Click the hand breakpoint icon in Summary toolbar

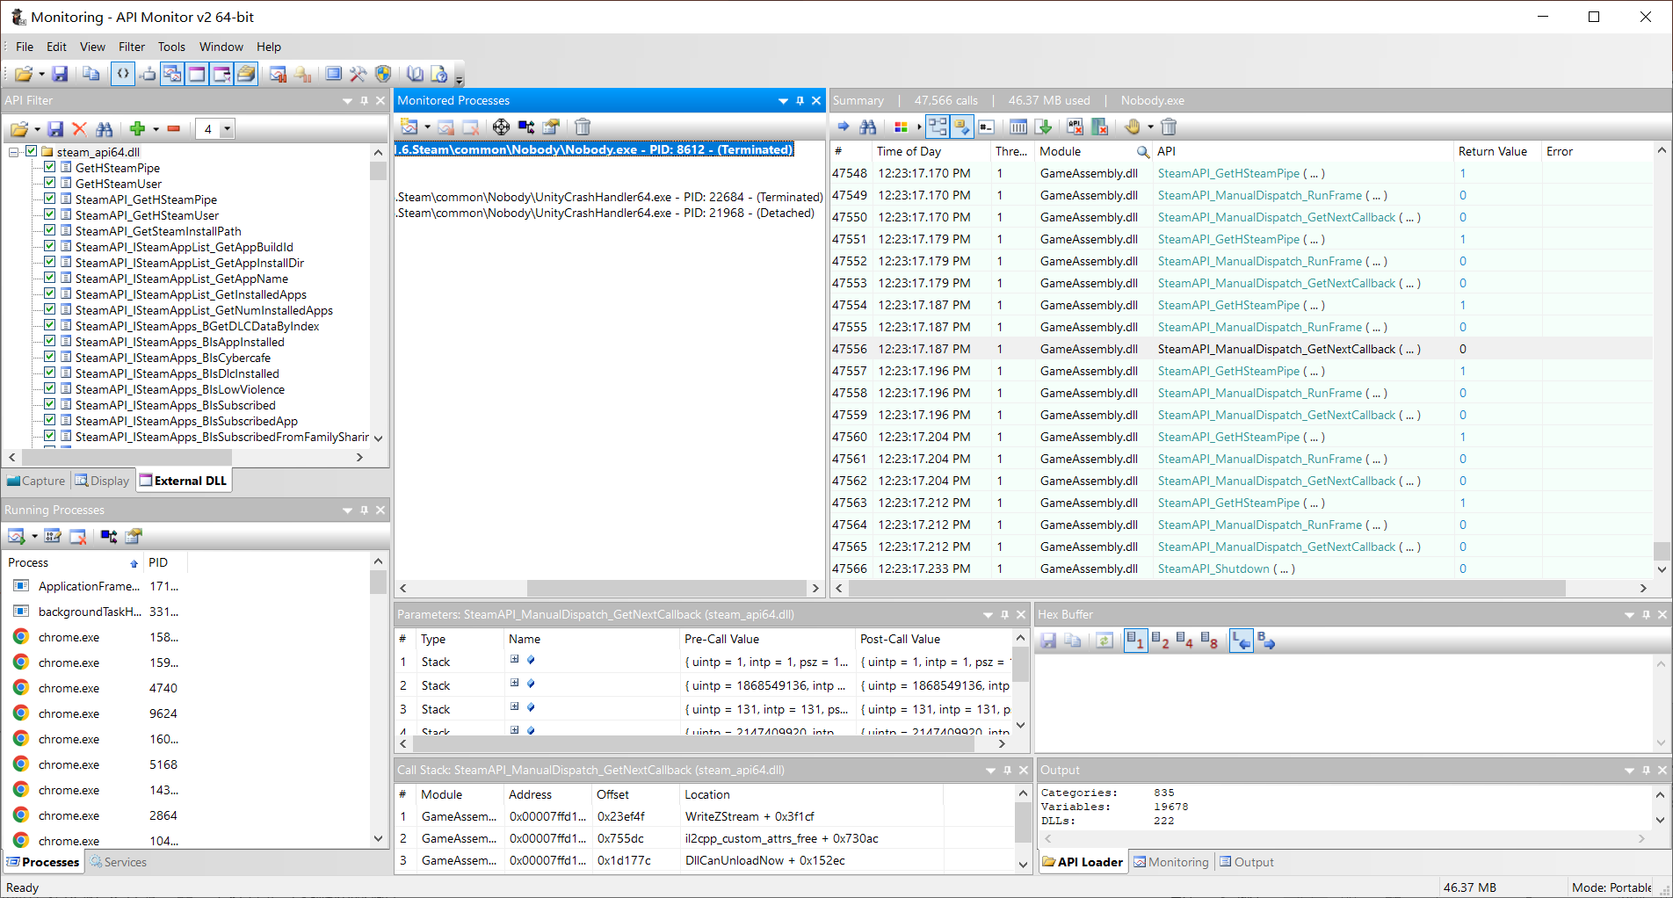coord(1133,127)
